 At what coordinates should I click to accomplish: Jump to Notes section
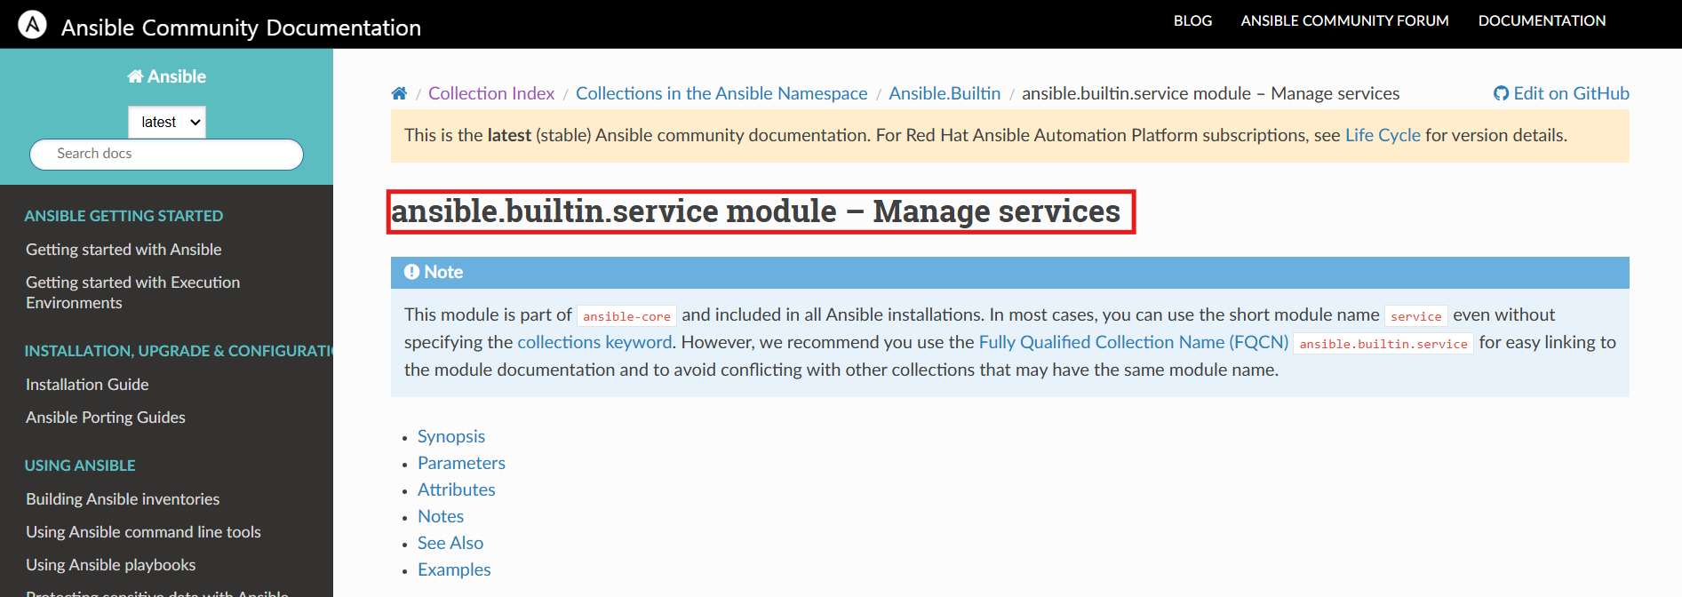(441, 516)
